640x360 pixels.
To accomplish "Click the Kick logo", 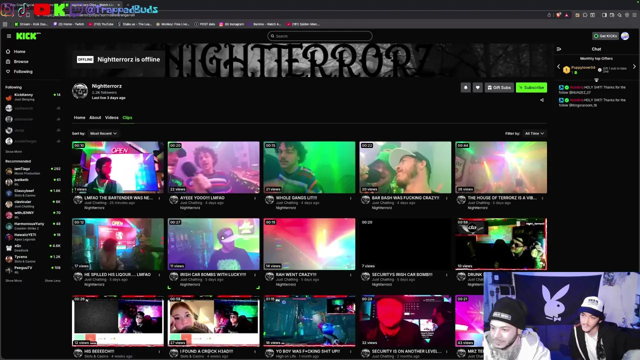I will pyautogui.click(x=27, y=36).
